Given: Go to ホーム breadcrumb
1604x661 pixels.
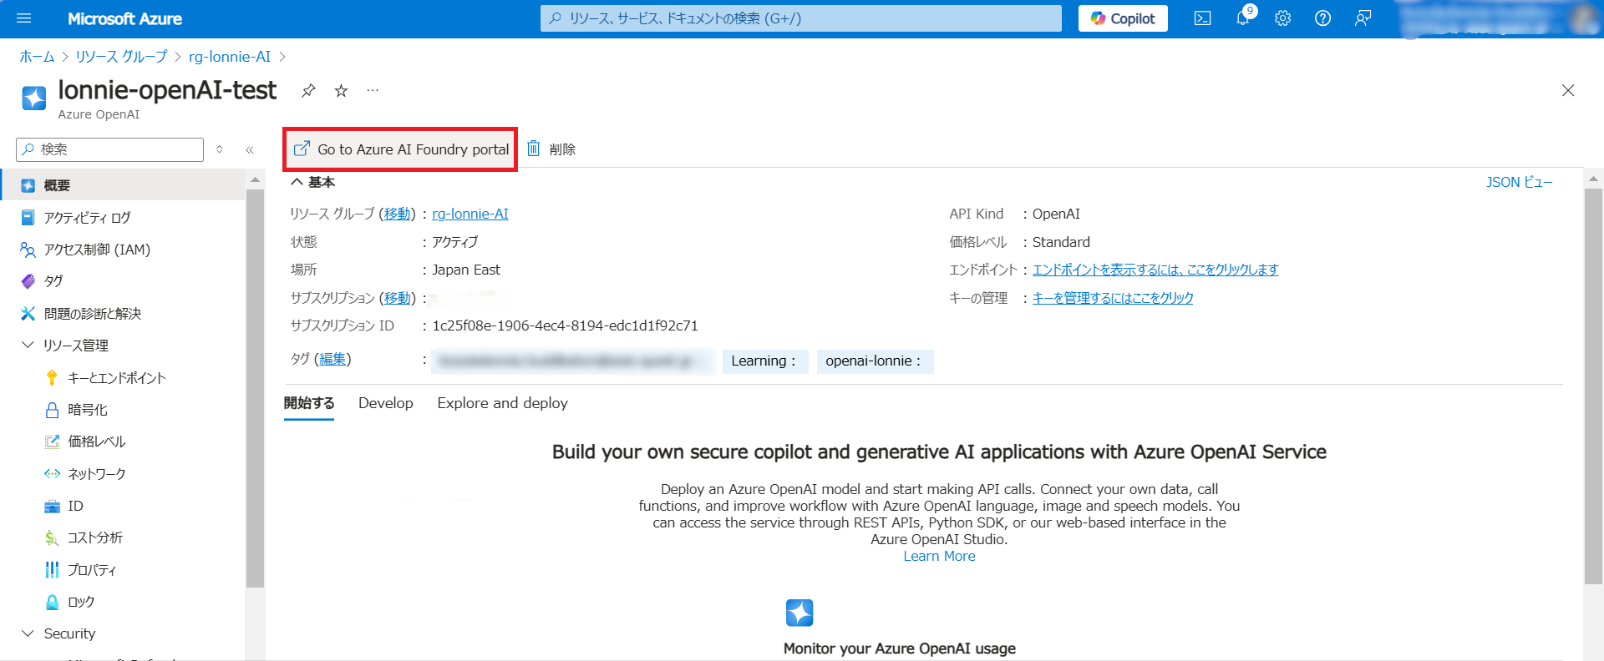Looking at the screenshot, I should click(37, 57).
